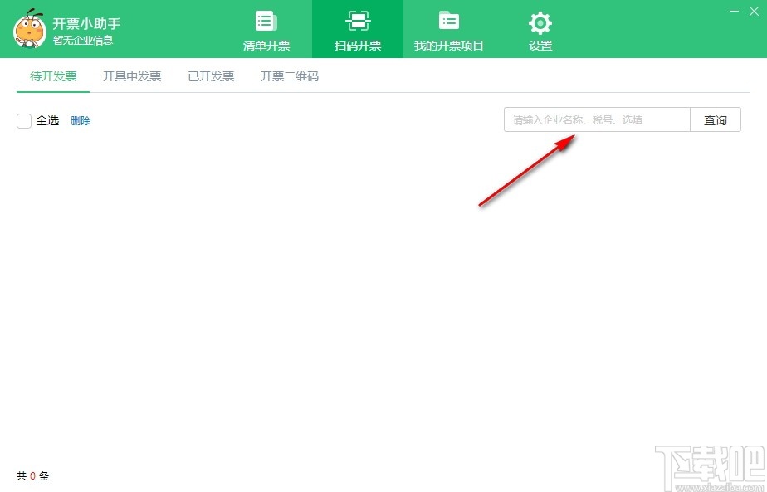Click the printer icon above 扫码开票
The image size is (767, 492).
pos(357,22)
